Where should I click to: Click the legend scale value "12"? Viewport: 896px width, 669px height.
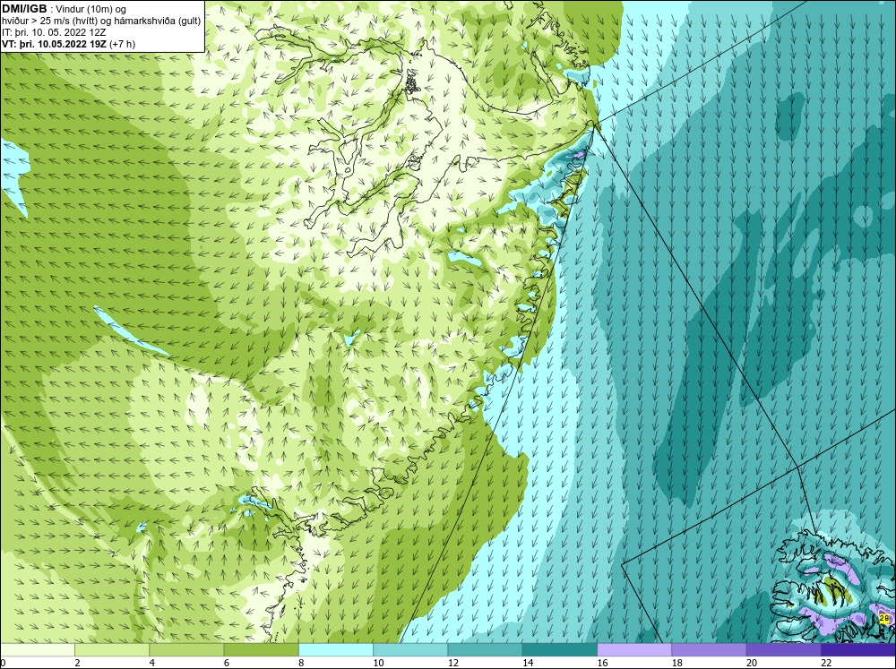[x=453, y=663]
